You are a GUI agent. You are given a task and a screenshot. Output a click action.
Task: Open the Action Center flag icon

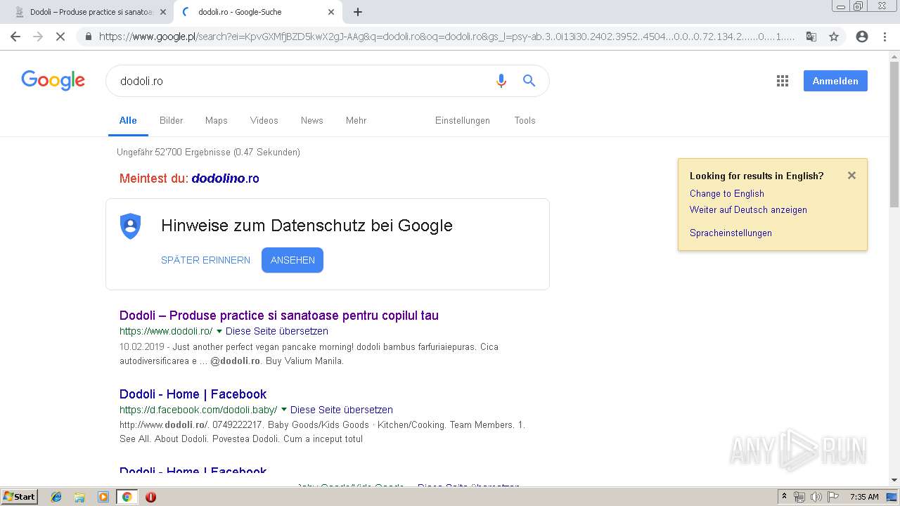[833, 497]
